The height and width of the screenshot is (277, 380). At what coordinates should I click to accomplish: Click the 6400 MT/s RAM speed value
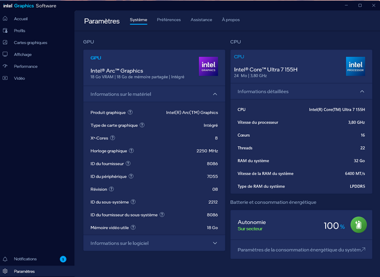pos(355,173)
